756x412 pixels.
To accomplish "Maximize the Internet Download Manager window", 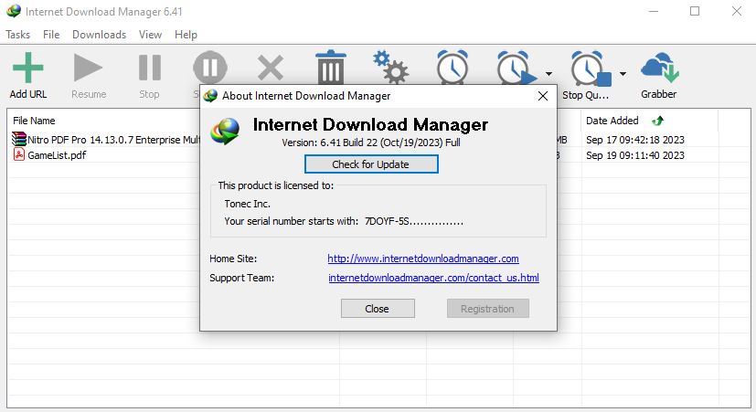I will [695, 11].
